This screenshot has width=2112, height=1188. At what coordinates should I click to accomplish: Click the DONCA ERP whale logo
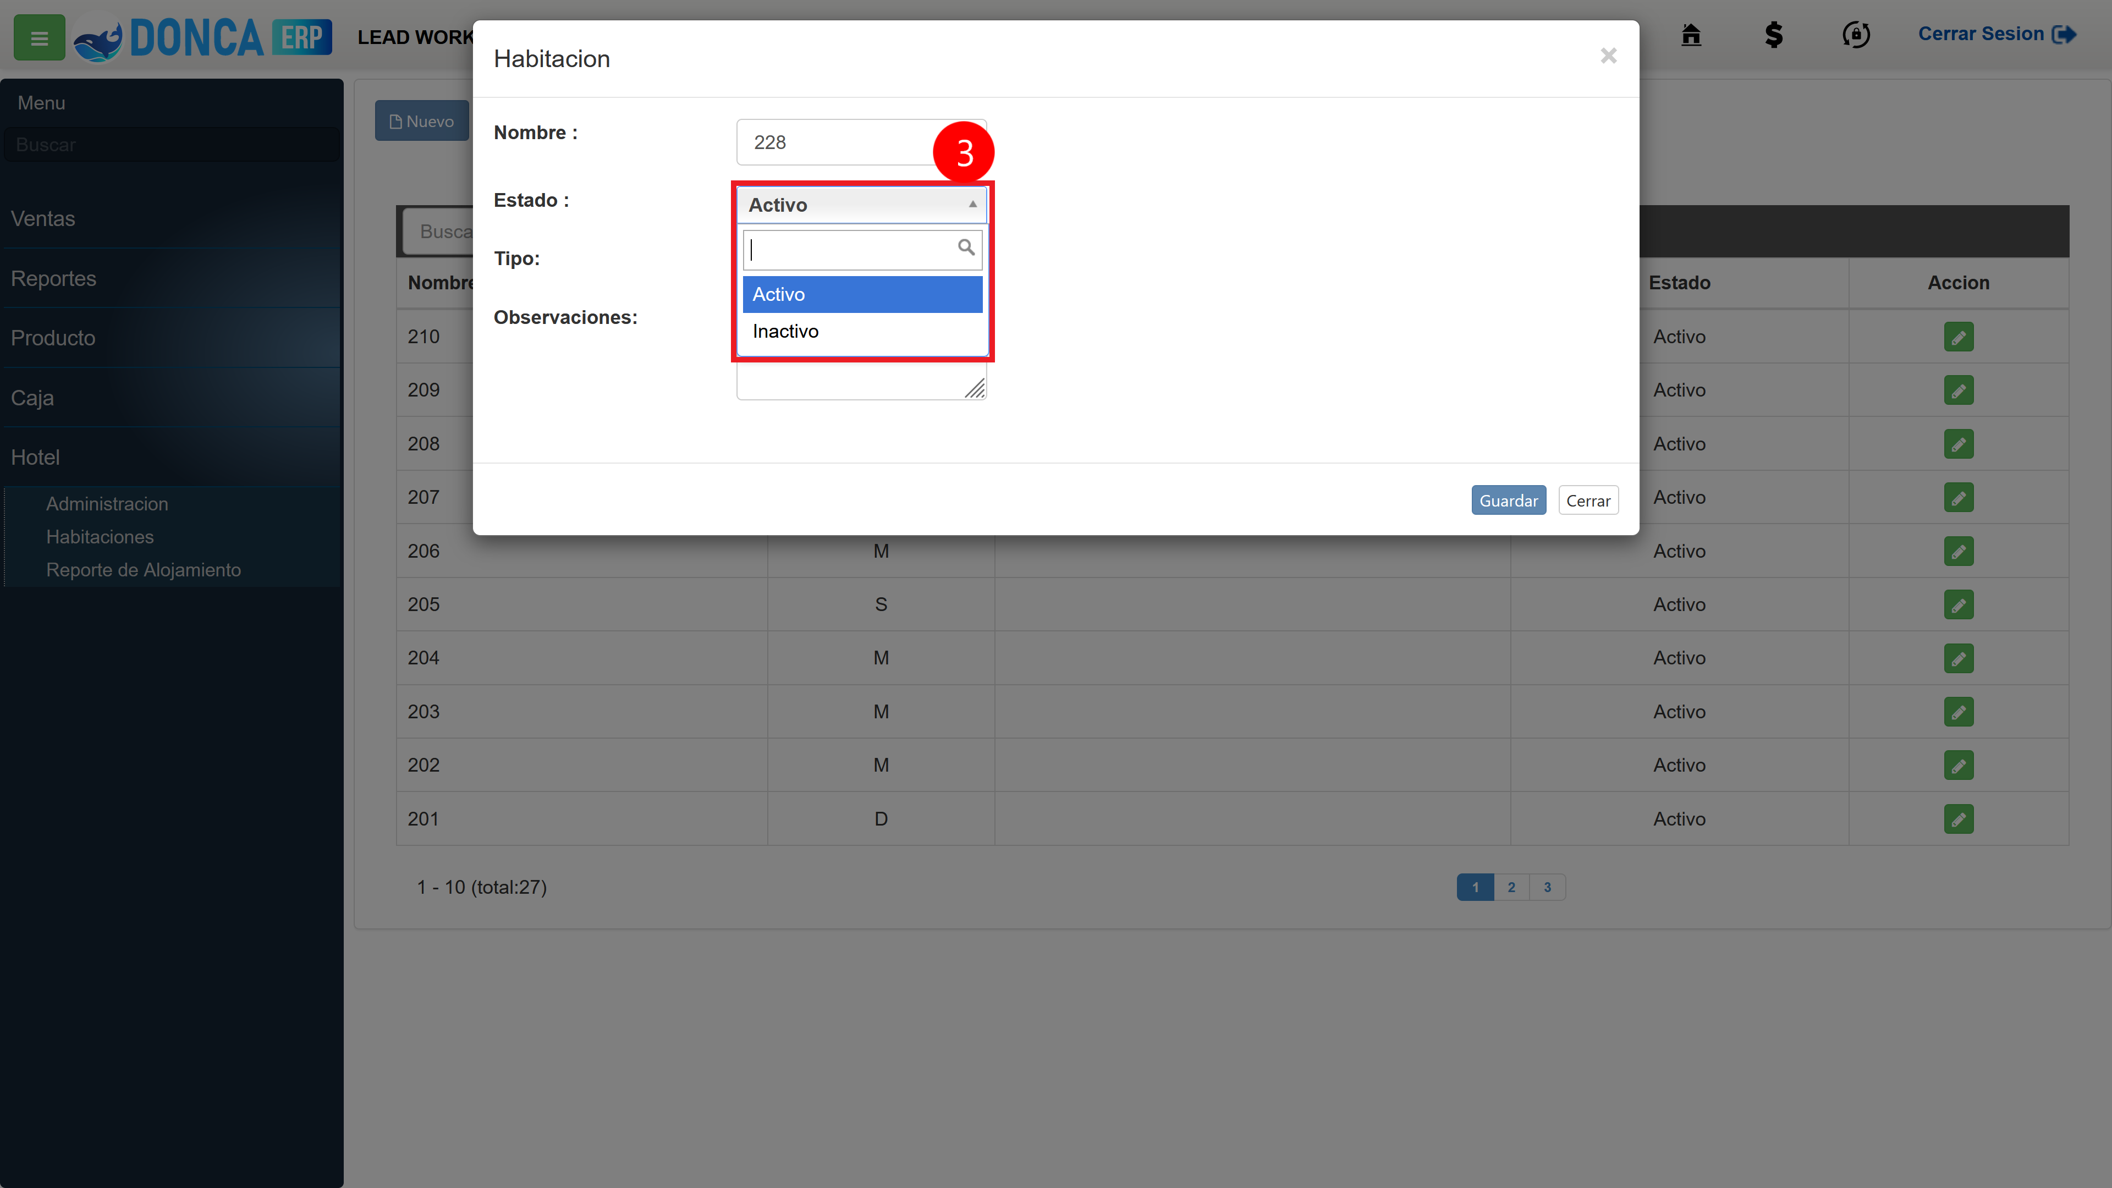pyautogui.click(x=202, y=38)
